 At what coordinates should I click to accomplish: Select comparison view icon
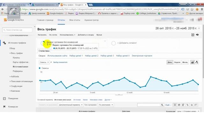187,105
